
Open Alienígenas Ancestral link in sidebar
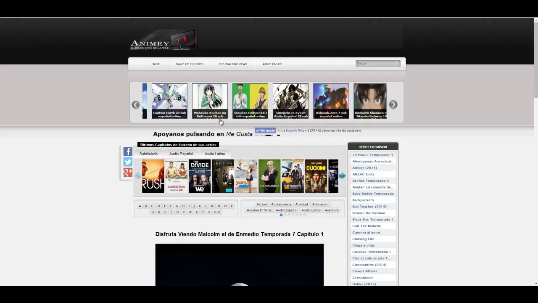tap(373, 161)
